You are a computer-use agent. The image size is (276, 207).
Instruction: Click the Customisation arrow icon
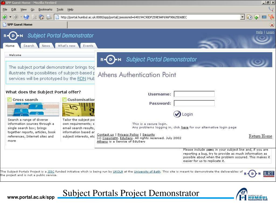tap(64, 100)
